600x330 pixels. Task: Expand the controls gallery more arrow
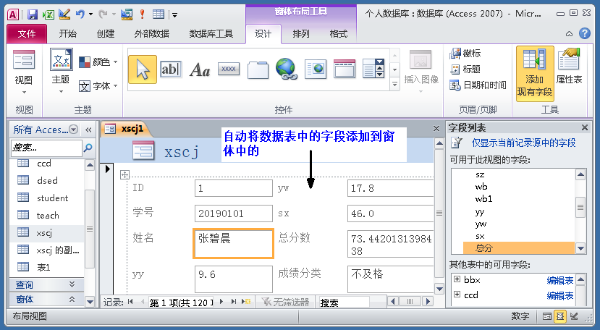click(395, 84)
